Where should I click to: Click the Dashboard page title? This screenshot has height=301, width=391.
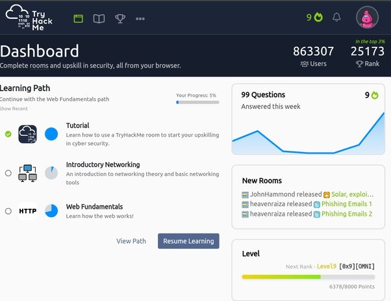click(40, 51)
